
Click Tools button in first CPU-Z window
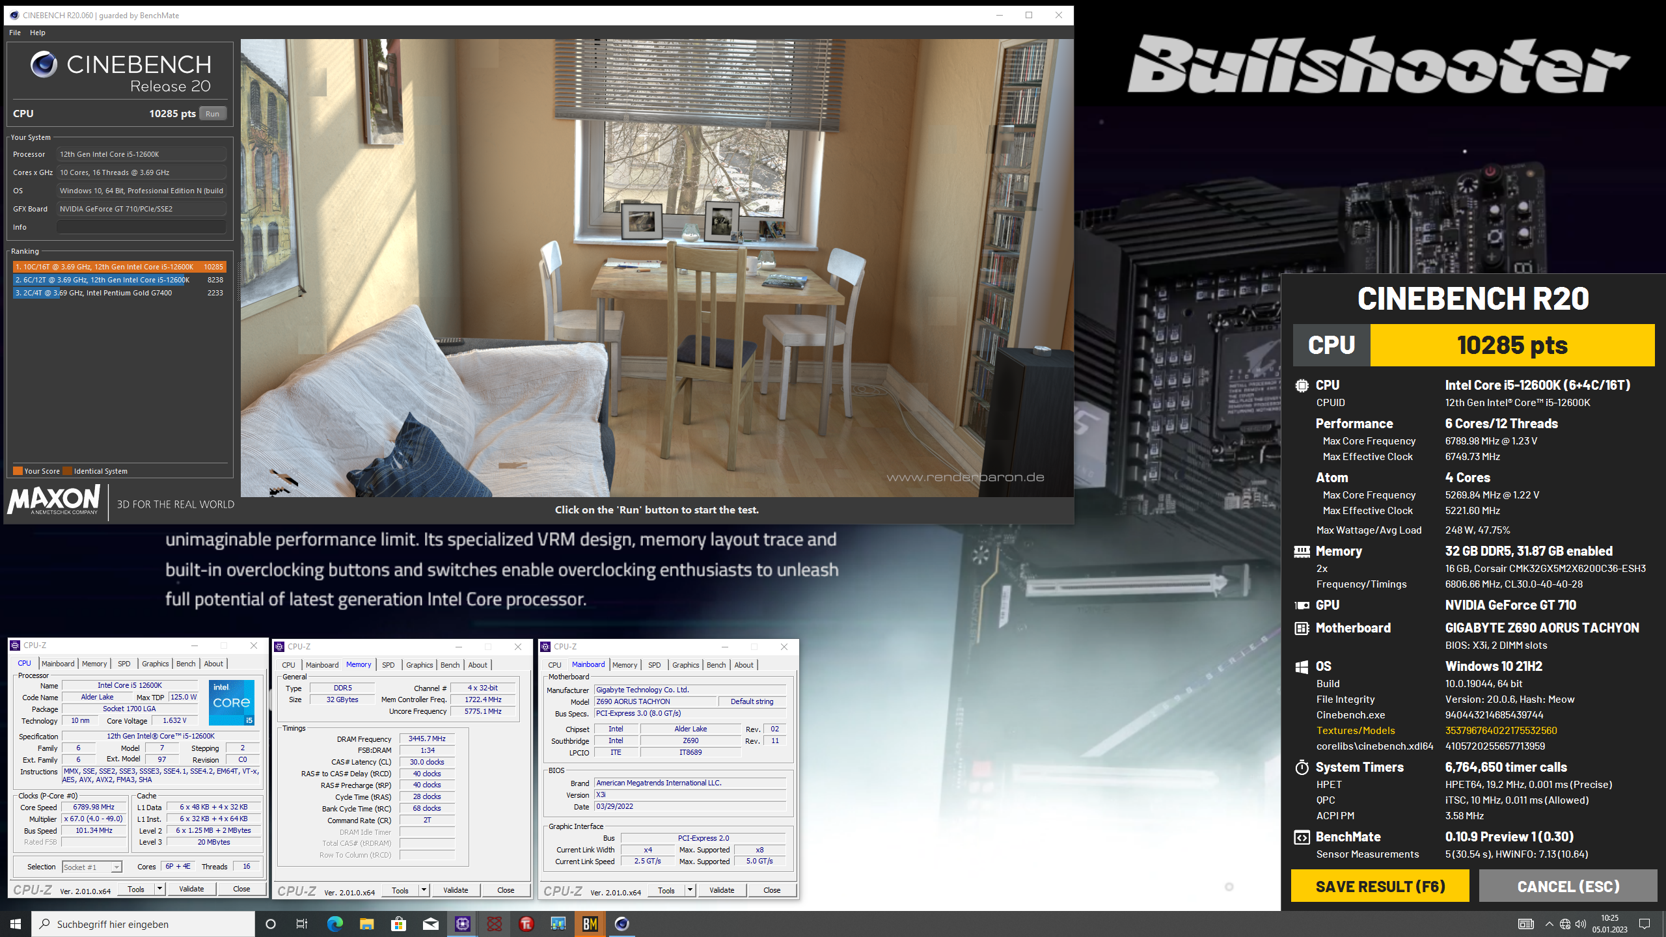point(136,889)
